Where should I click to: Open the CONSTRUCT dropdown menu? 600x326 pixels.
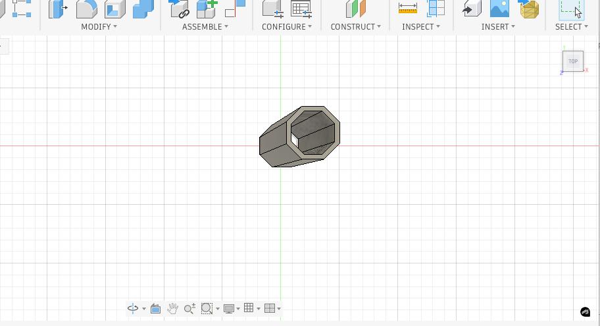click(x=355, y=27)
